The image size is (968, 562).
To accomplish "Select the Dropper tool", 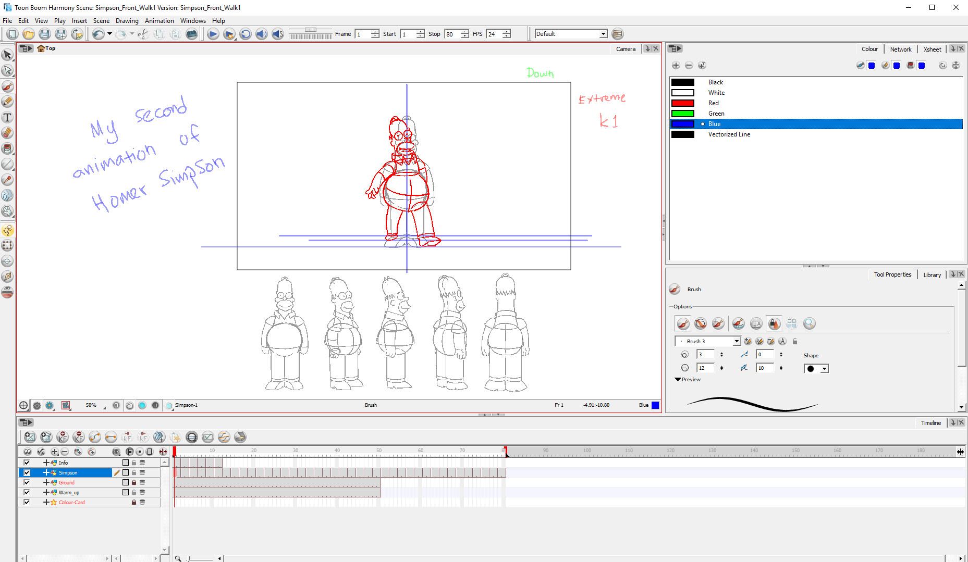I will click(x=7, y=180).
